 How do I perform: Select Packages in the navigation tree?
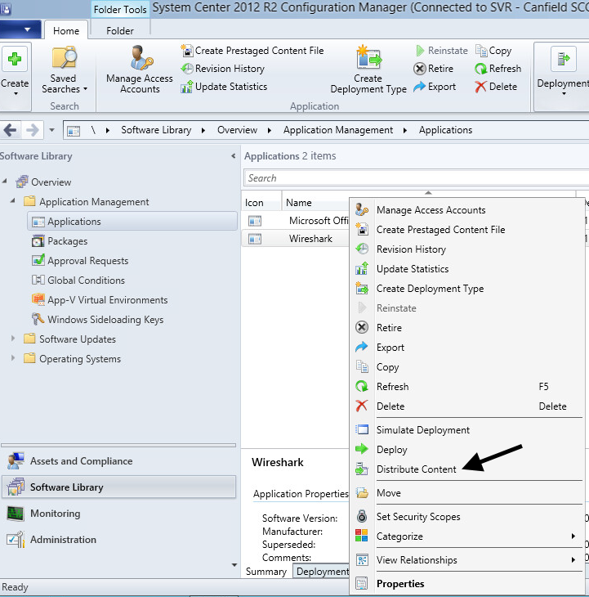coord(60,241)
